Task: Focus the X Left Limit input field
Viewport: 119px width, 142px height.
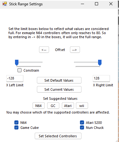Action: (15, 79)
